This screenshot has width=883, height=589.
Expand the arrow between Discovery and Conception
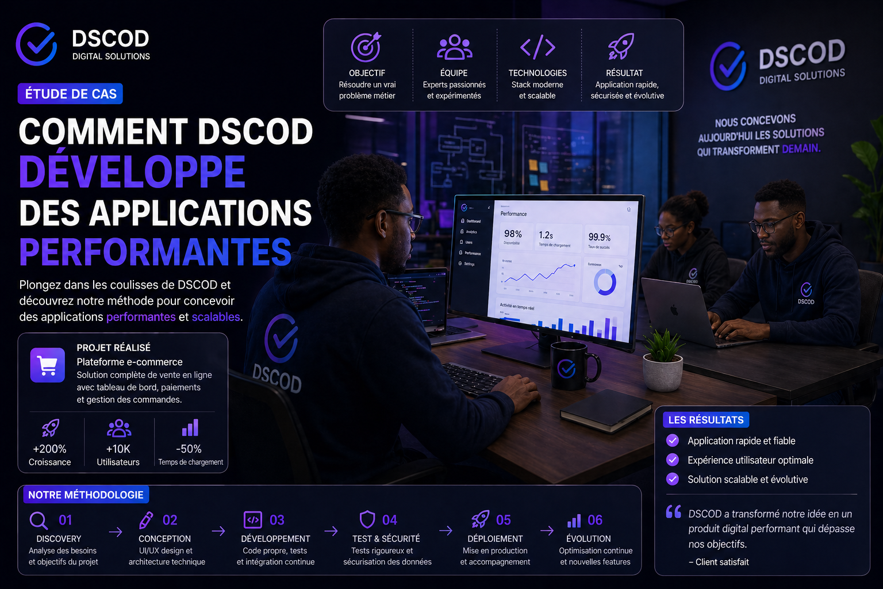(x=116, y=532)
